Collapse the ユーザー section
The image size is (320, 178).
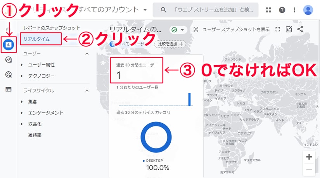[x=87, y=54]
